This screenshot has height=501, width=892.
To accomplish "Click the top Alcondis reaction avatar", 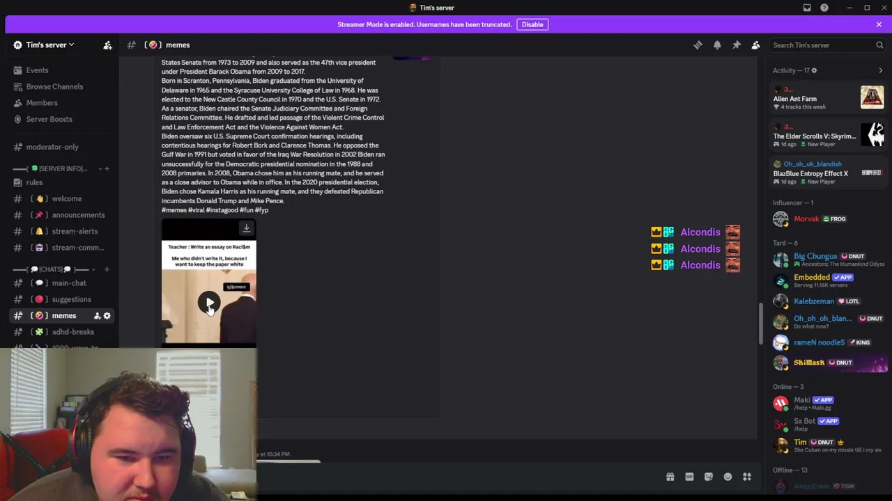I will click(732, 232).
